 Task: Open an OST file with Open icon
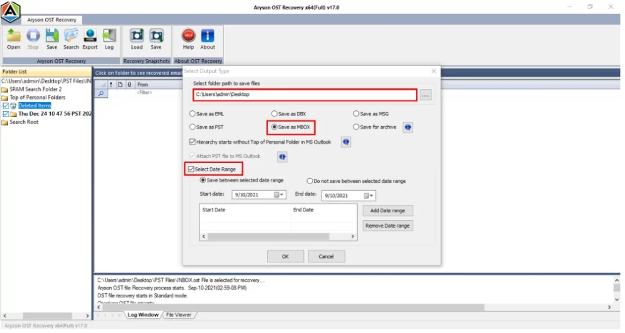pos(13,39)
